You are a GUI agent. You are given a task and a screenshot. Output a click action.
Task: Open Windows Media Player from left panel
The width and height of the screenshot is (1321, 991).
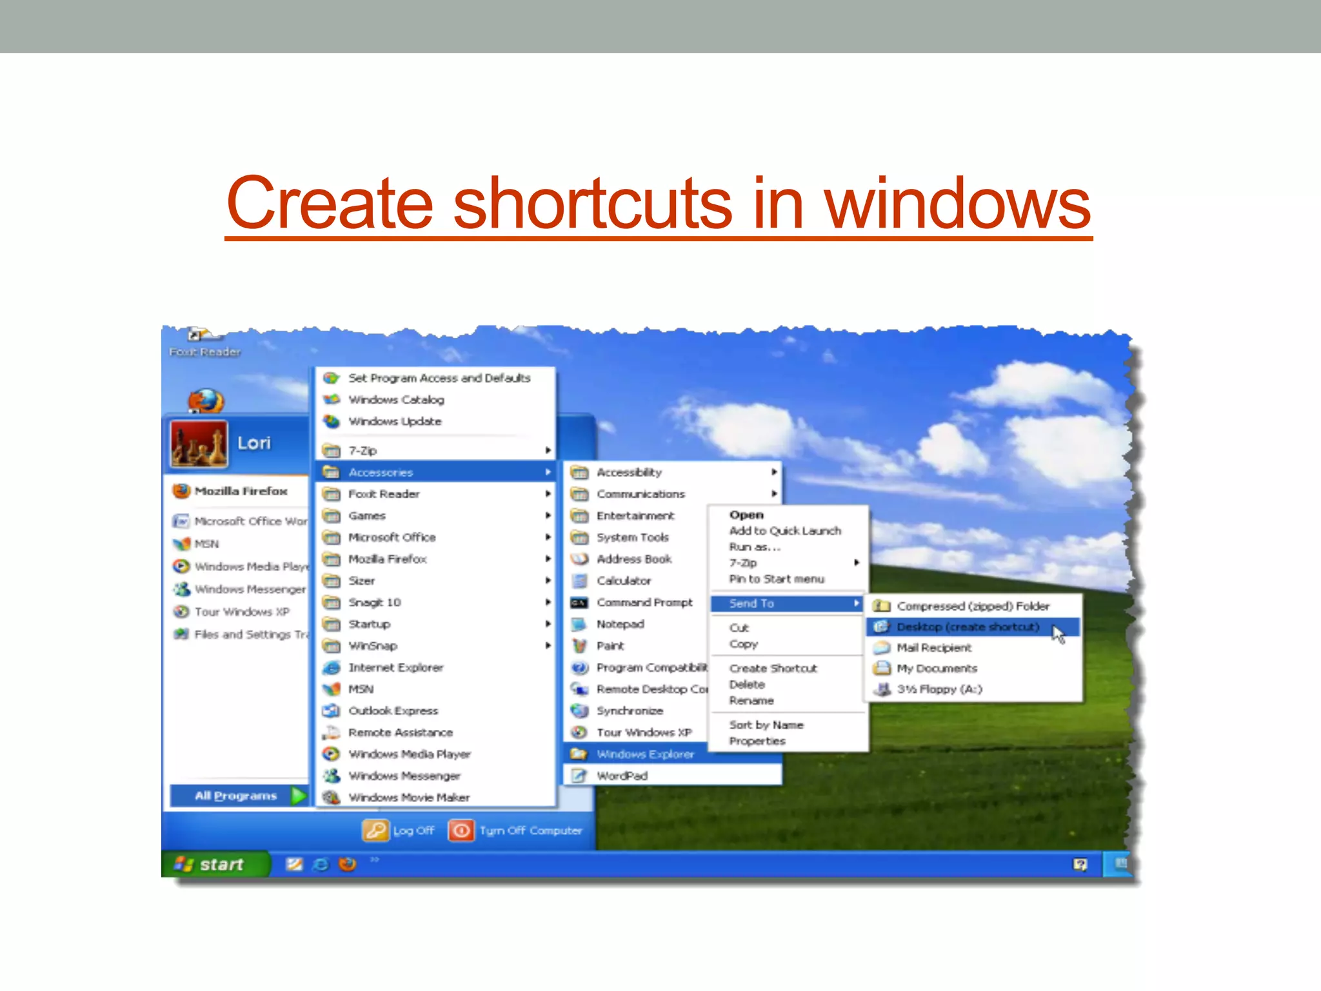(240, 567)
